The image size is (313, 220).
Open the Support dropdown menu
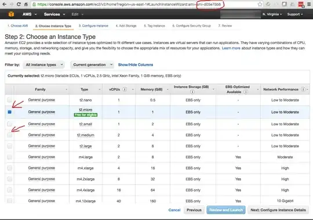pyautogui.click(x=295, y=14)
